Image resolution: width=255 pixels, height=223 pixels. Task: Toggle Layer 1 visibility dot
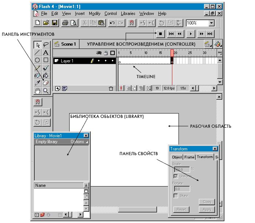tap(99, 61)
